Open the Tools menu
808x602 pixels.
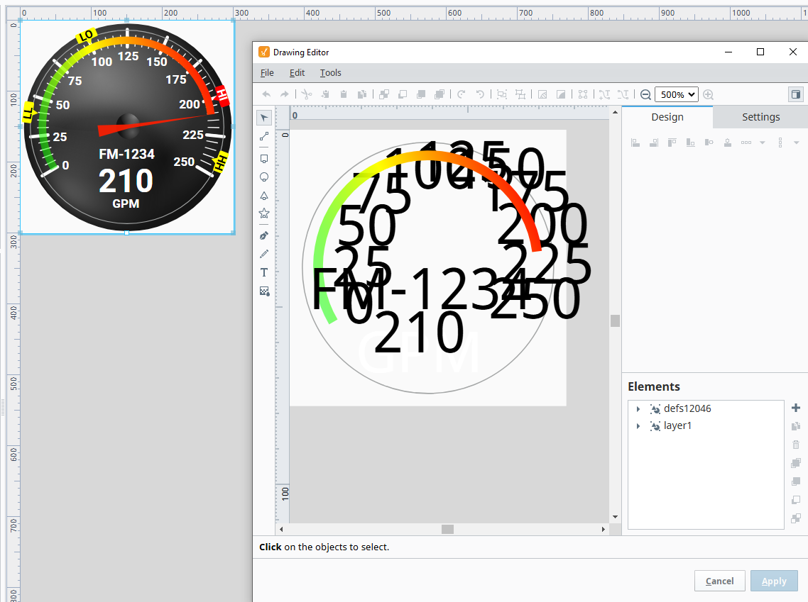pos(330,72)
